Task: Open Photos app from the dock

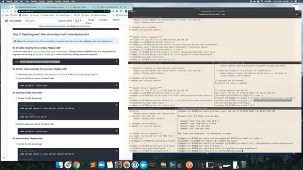Action: pyautogui.click(x=126, y=165)
